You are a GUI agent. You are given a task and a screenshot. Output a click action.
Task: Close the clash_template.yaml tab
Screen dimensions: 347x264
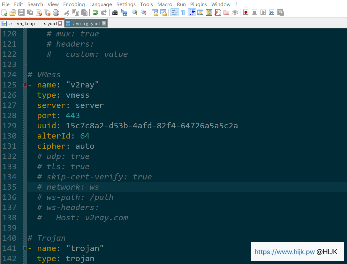(60, 23)
